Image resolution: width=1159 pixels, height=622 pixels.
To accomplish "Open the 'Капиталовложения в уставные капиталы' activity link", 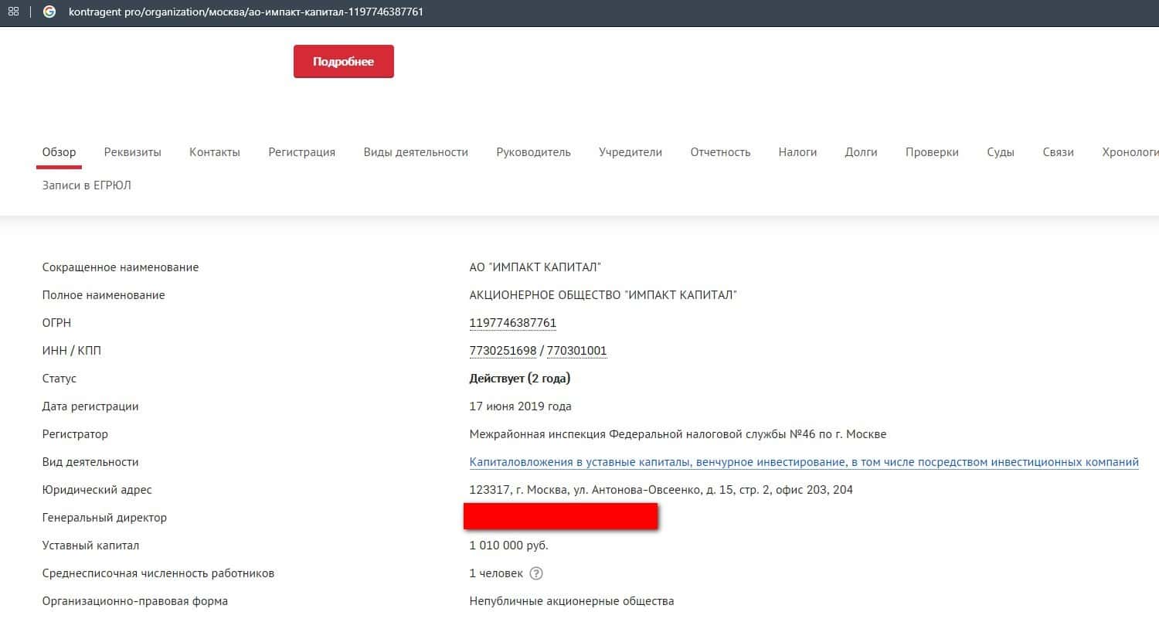I will point(804,462).
